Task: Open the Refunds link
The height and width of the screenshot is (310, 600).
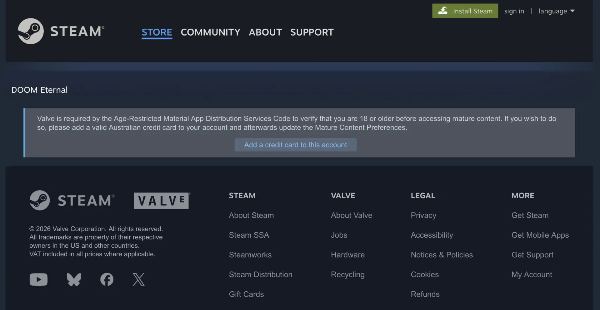Action: pyautogui.click(x=425, y=294)
